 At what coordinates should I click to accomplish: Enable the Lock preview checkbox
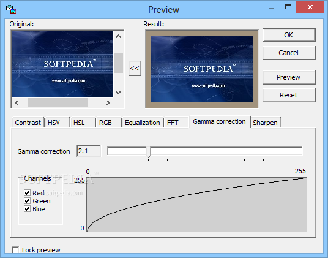coord(15,250)
